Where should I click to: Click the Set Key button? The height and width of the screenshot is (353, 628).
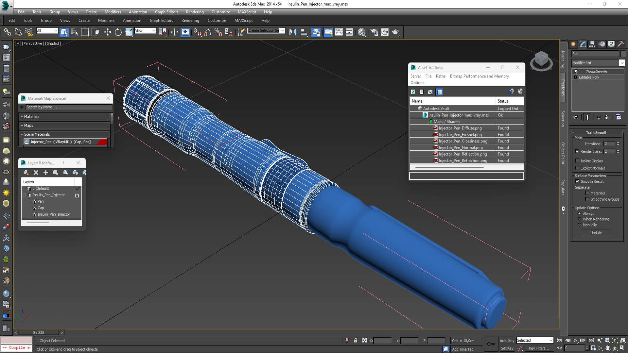tap(507, 348)
